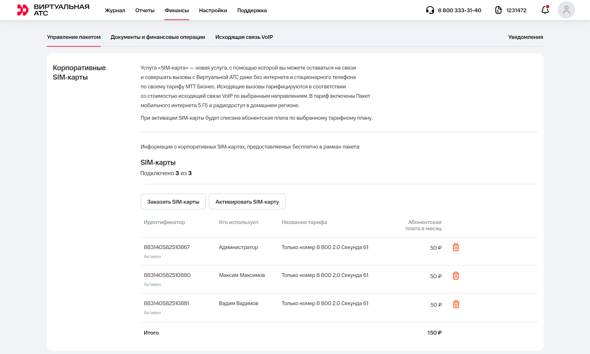Select the Финансы menu item

(x=177, y=10)
